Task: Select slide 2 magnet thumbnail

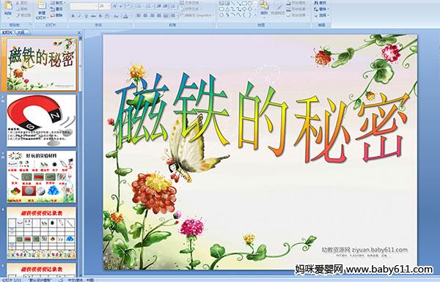Action: pos(42,121)
